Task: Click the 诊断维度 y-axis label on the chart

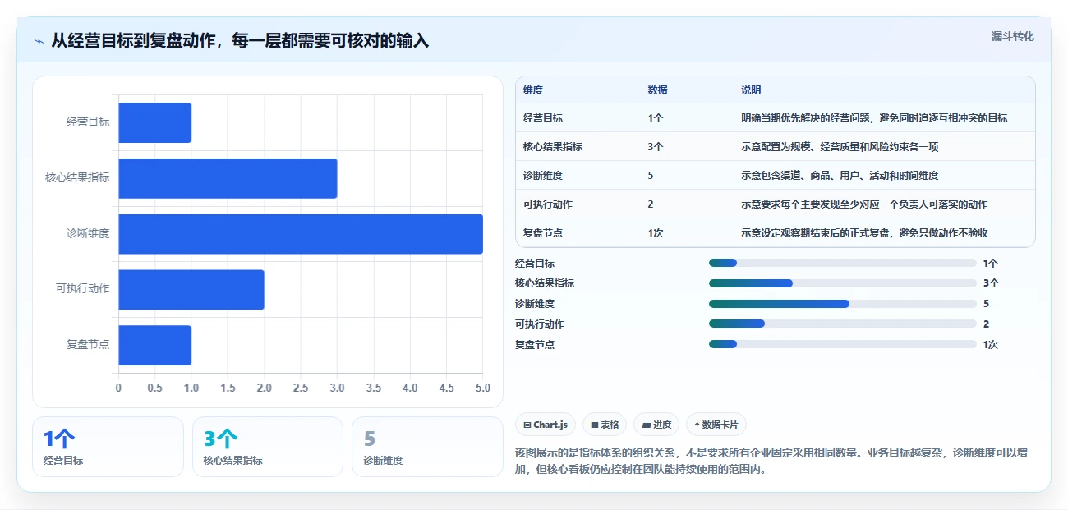Action: pos(88,234)
